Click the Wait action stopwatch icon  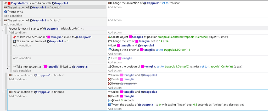pyautogui.click(x=113, y=100)
